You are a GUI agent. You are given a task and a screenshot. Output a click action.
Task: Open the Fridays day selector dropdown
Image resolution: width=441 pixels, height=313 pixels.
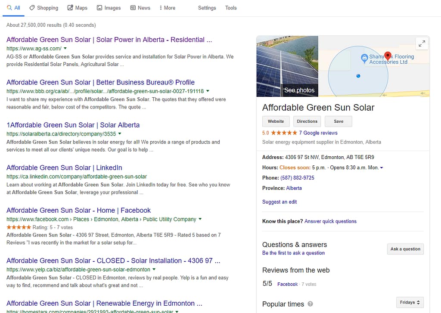coord(410,302)
